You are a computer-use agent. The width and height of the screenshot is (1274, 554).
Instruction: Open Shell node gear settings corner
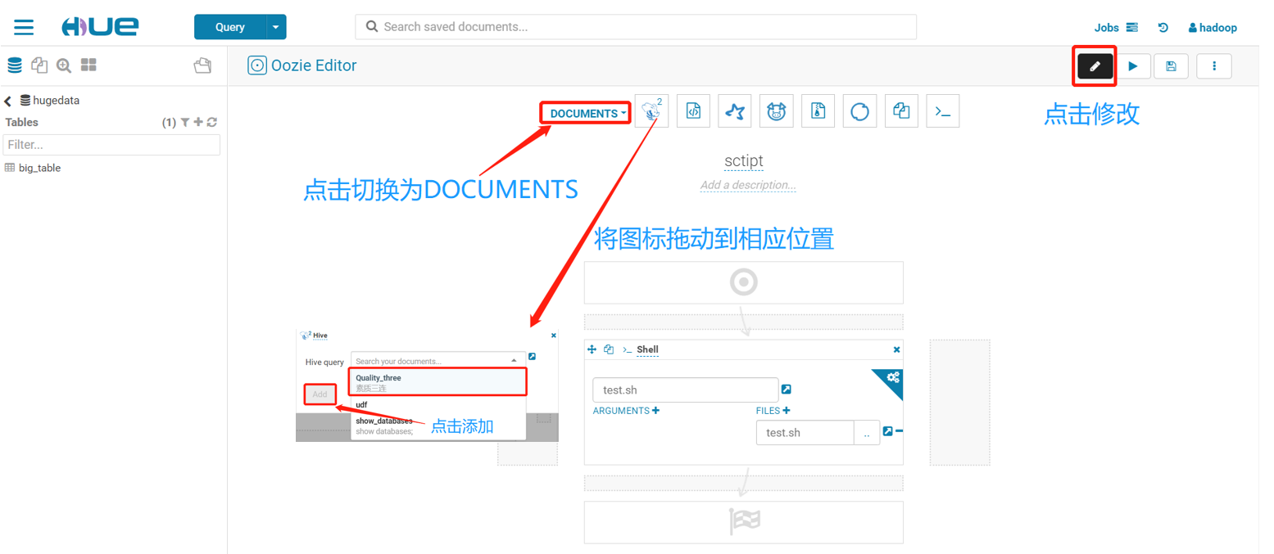point(891,379)
